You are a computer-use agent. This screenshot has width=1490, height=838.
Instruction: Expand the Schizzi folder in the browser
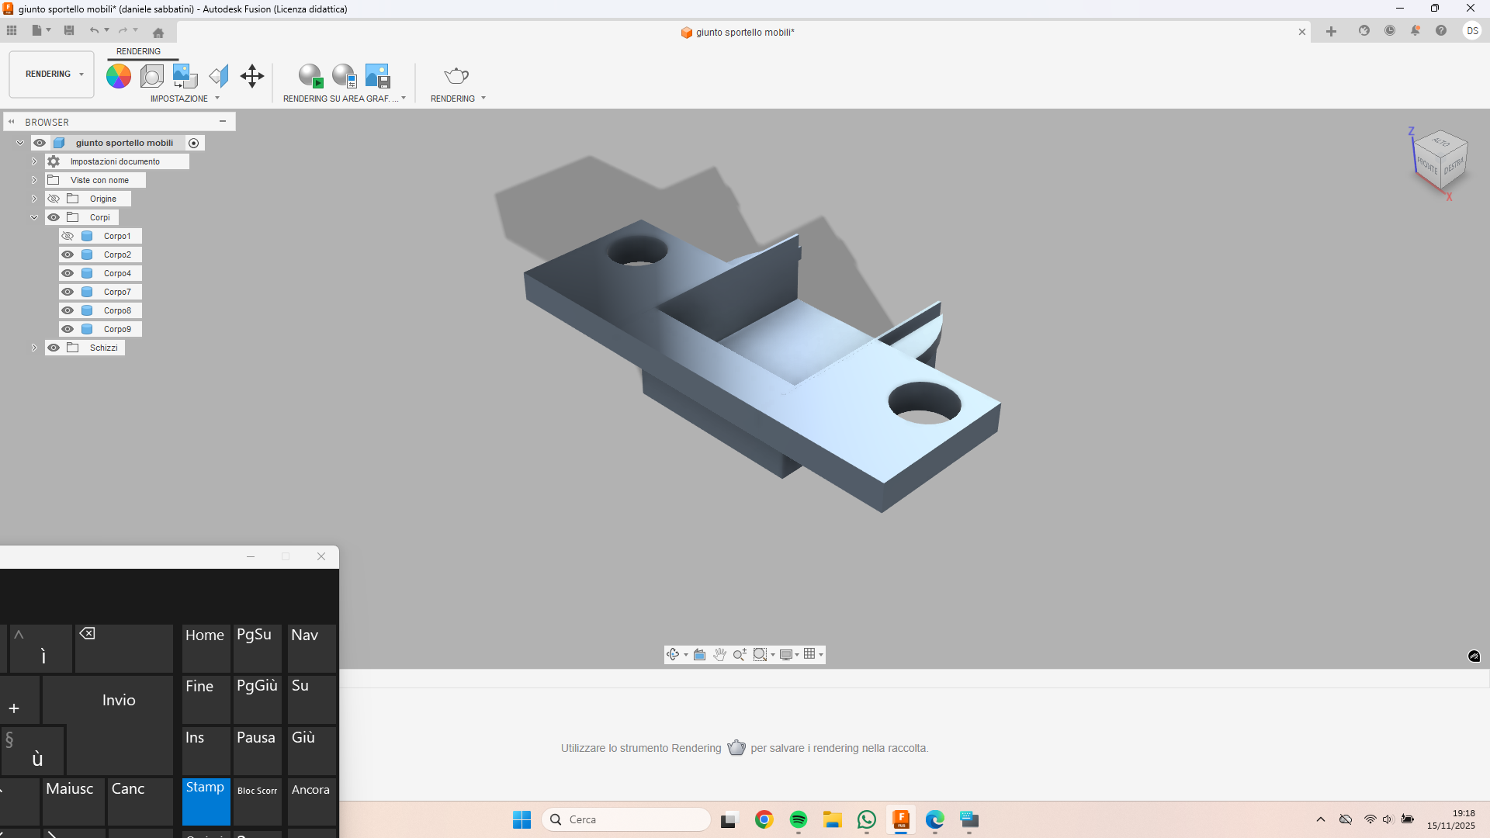(x=34, y=348)
